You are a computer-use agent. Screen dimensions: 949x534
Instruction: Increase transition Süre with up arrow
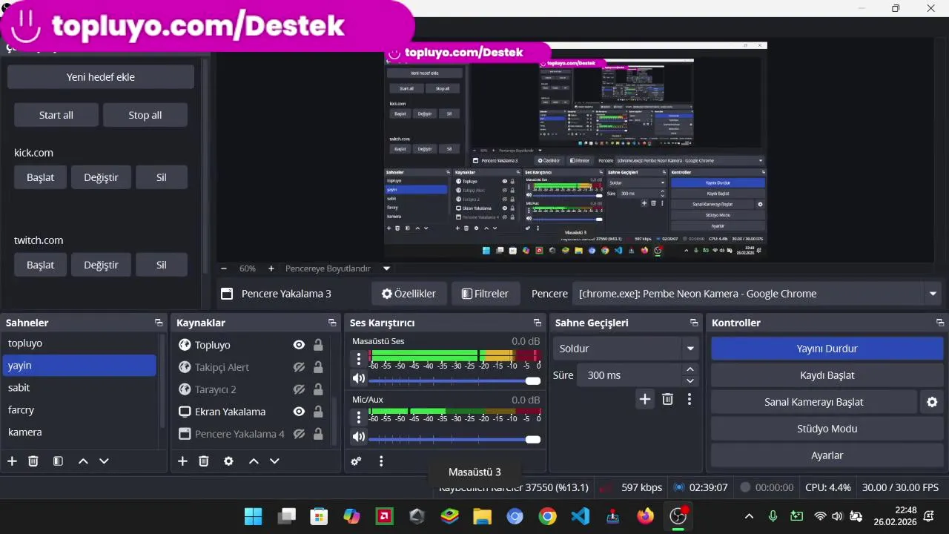click(x=690, y=369)
